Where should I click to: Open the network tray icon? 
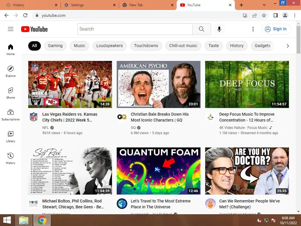(x=266, y=220)
